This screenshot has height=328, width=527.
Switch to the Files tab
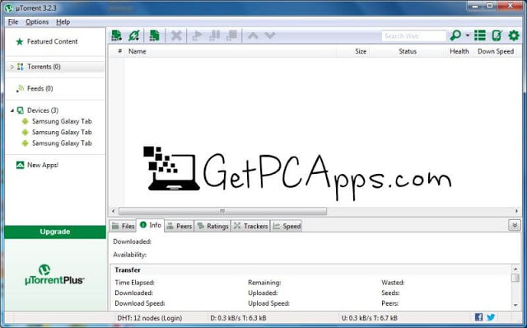pyautogui.click(x=123, y=226)
